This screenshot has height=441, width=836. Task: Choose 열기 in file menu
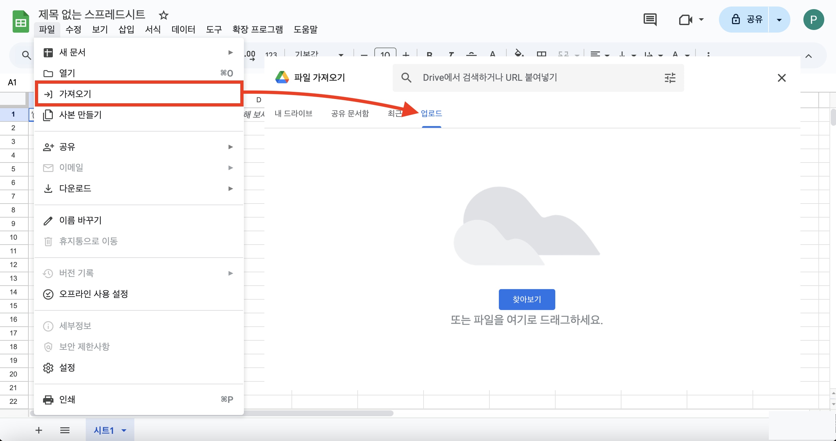click(x=139, y=73)
